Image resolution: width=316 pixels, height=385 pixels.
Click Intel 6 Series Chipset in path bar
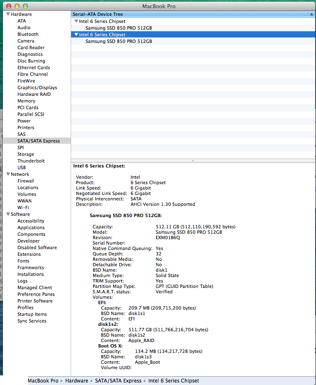coord(173,380)
